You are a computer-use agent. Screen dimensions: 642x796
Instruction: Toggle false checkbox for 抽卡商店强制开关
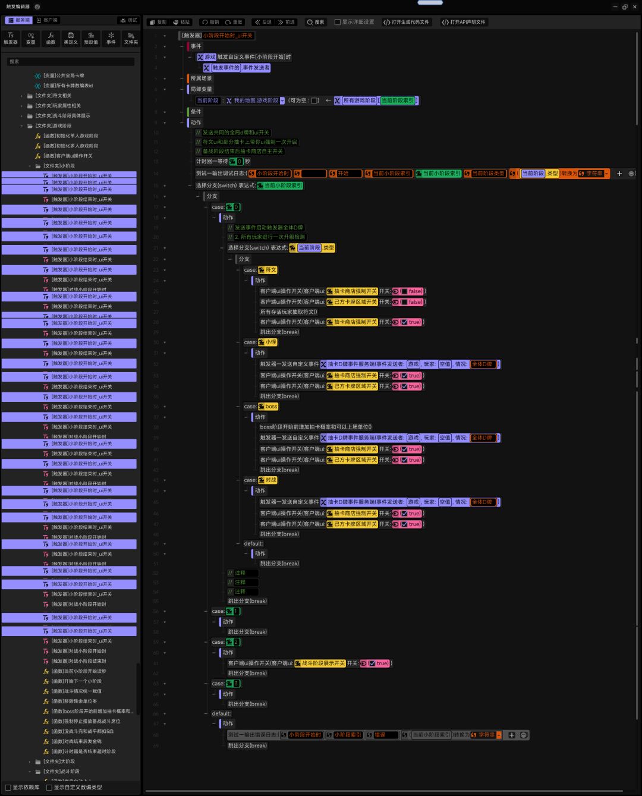(404, 291)
